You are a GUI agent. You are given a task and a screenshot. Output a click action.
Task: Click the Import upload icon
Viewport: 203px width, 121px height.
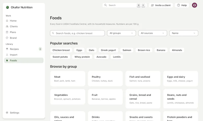[x=7, y=55]
